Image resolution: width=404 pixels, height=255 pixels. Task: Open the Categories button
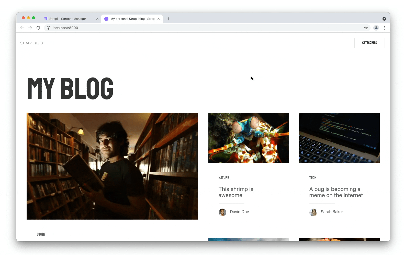369,43
